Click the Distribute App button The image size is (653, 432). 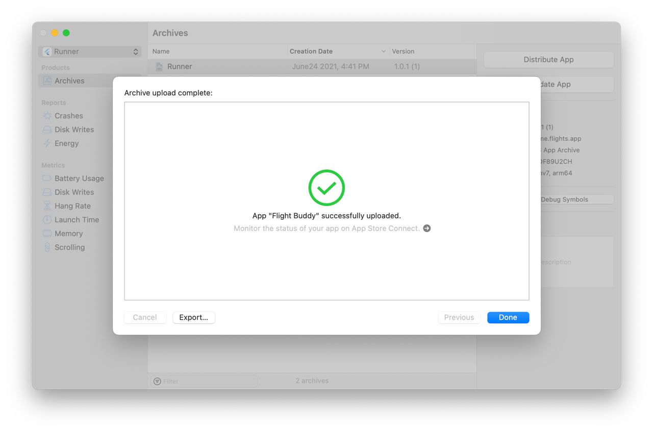(548, 60)
